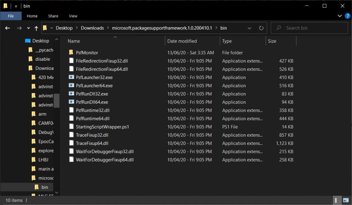Viewport: 352px width, 205px height.
Task: Select Desktop in the navigation tree
Action: point(41,41)
